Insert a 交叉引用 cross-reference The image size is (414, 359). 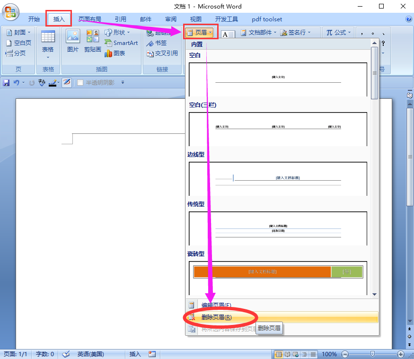tap(162, 53)
